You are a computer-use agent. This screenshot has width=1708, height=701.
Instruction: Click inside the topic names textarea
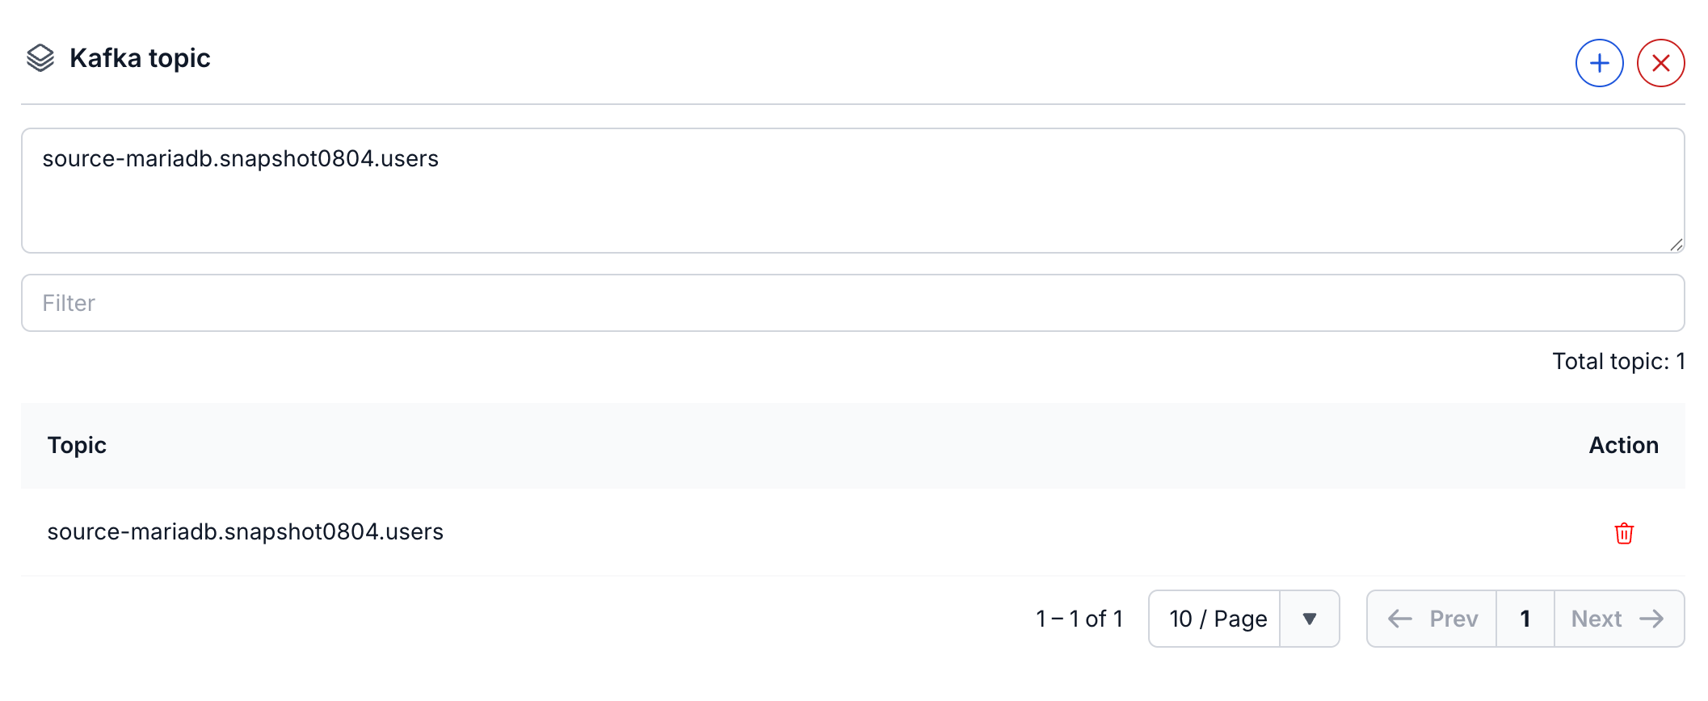tap(852, 191)
